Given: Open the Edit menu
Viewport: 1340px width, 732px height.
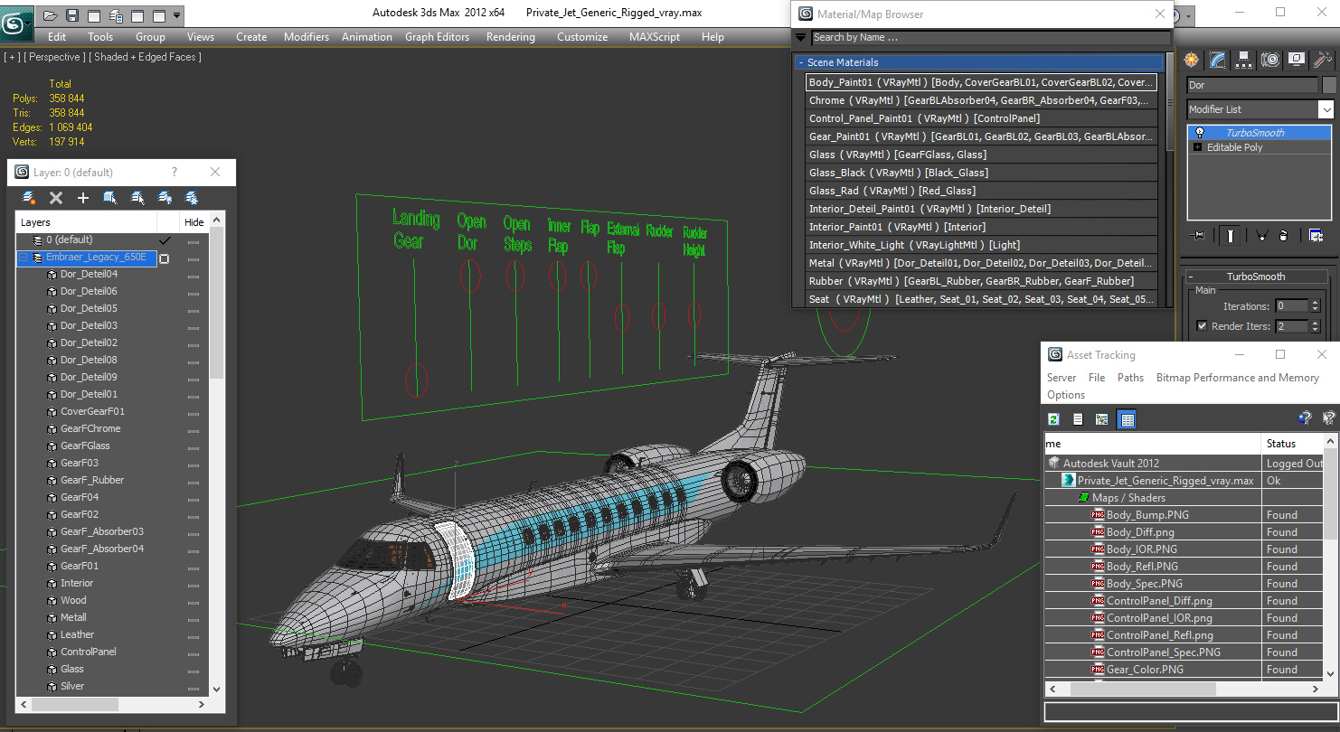Looking at the screenshot, I should (57, 37).
